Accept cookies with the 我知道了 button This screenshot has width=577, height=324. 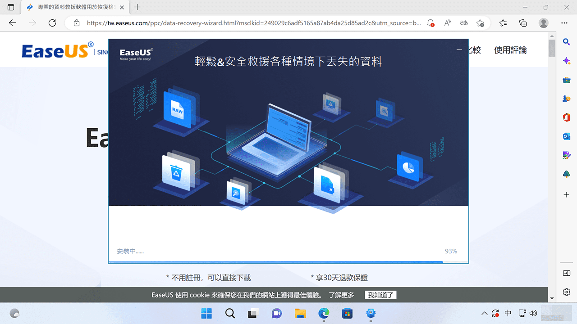coord(380,295)
